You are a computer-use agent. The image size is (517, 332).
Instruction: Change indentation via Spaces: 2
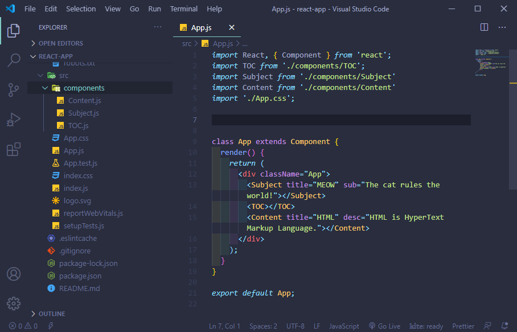263,326
